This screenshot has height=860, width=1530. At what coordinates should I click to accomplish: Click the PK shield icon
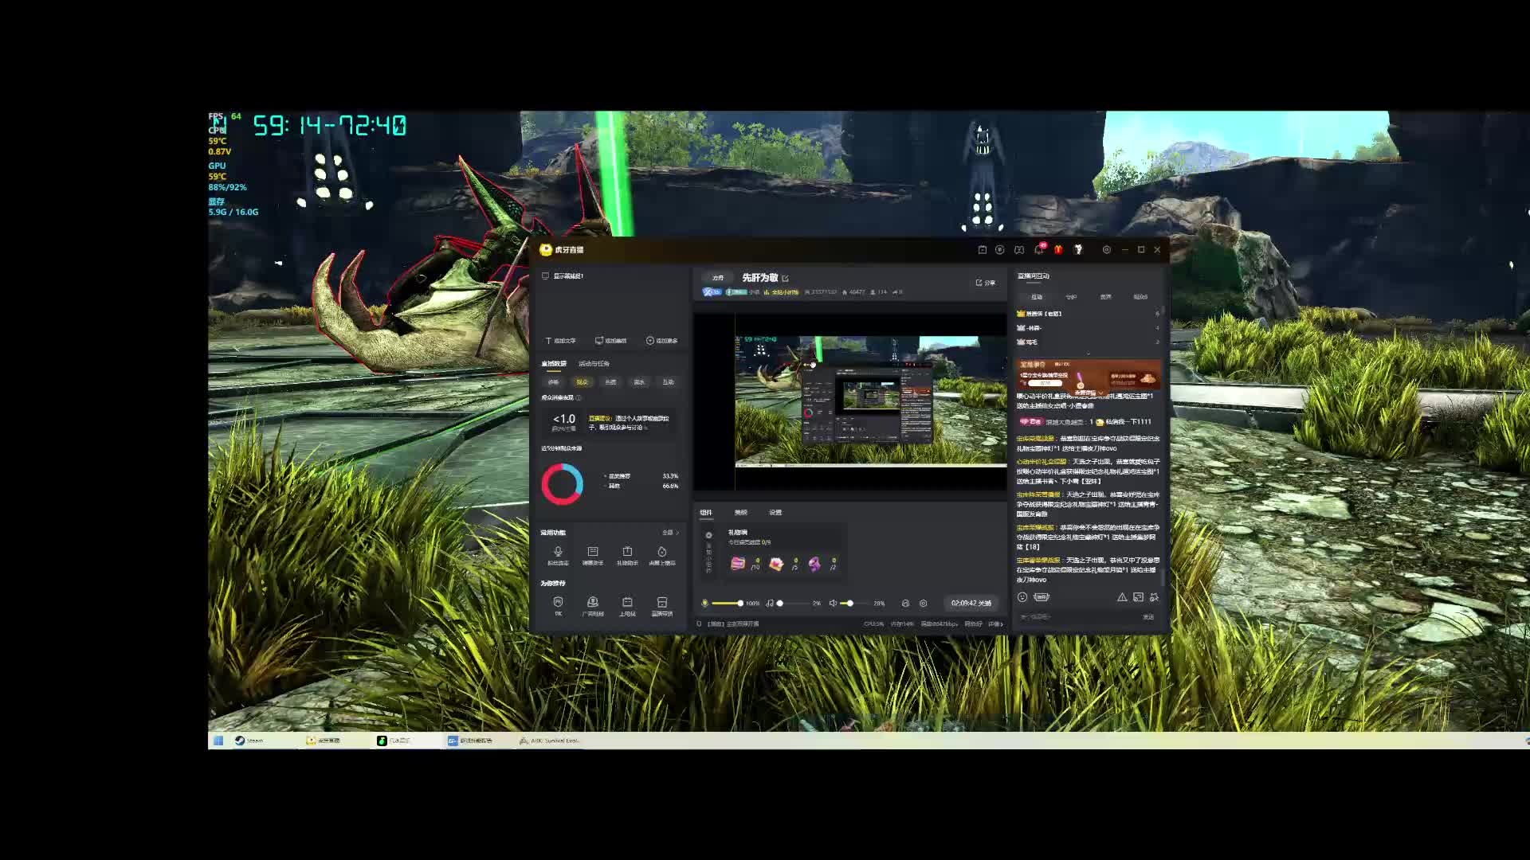(x=558, y=604)
